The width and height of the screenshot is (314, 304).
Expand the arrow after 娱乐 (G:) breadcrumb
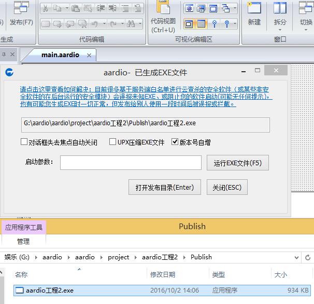[36, 257]
